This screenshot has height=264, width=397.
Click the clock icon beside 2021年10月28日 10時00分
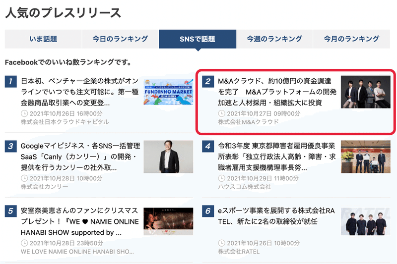click(x=24, y=178)
